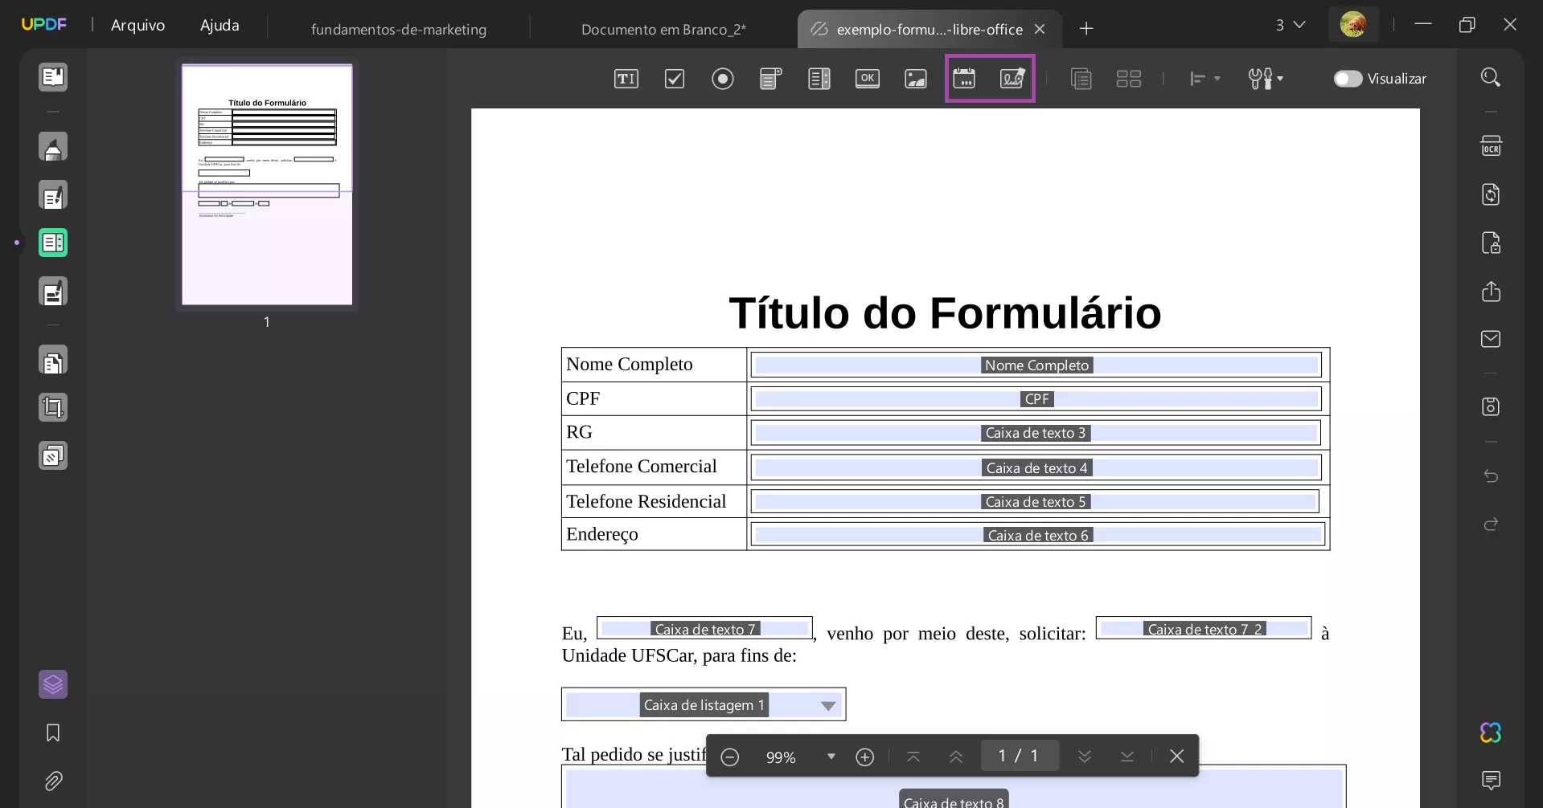Screen dimensions: 1543x808
Task: Select the radio button form tool
Action: 723,78
